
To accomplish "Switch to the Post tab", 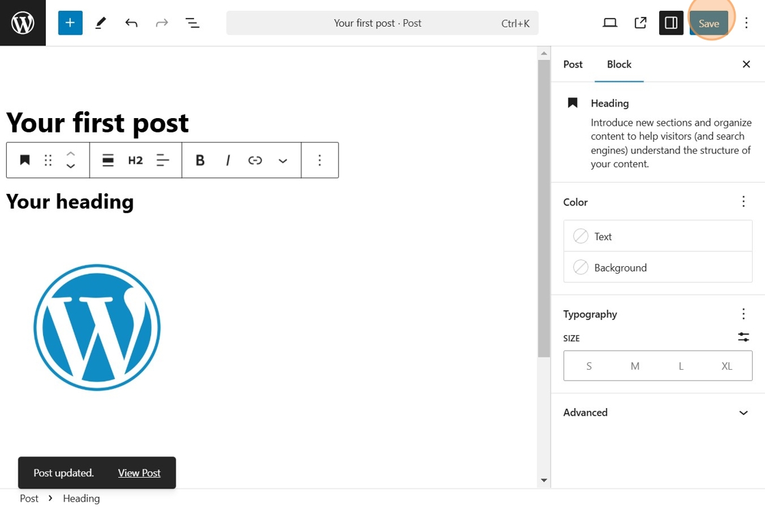I will 573,64.
